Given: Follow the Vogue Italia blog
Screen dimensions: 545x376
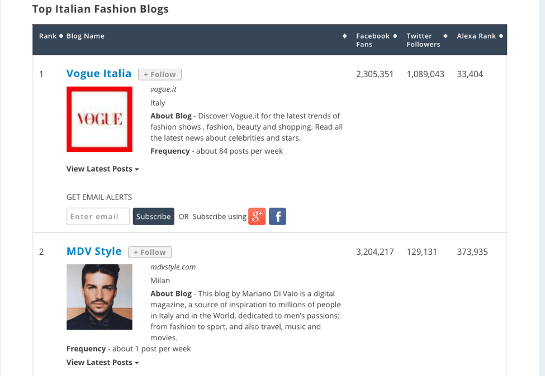Looking at the screenshot, I should point(160,74).
